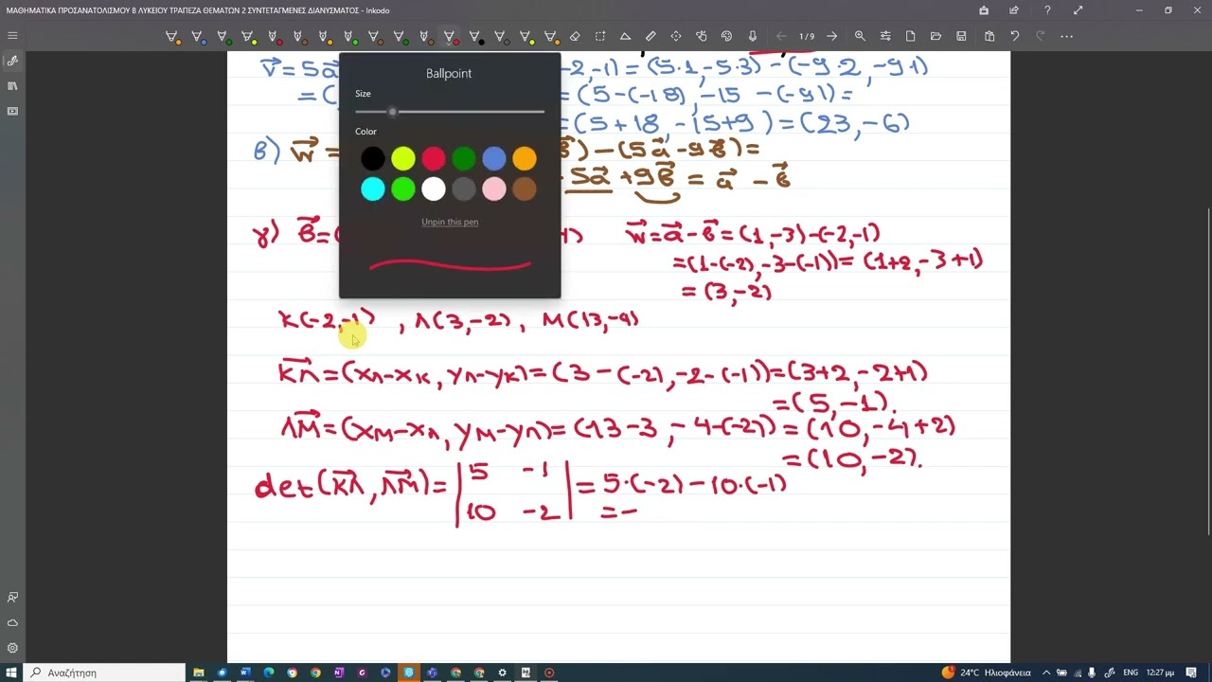The height and width of the screenshot is (682, 1212).
Task: Undo the last stroke
Action: [1015, 36]
